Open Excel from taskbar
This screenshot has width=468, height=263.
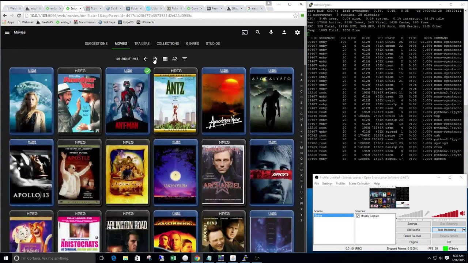[x=173, y=258]
